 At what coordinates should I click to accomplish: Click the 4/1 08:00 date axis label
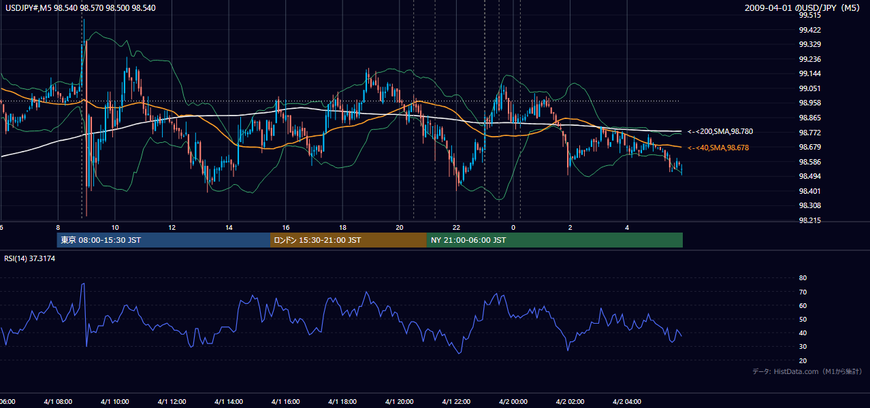[x=58, y=402]
